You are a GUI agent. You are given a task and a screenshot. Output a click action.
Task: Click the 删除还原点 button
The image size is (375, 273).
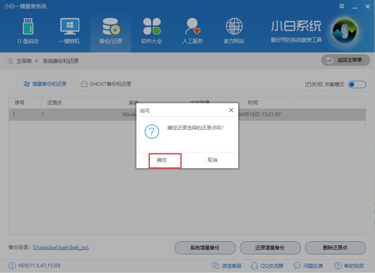click(335, 248)
